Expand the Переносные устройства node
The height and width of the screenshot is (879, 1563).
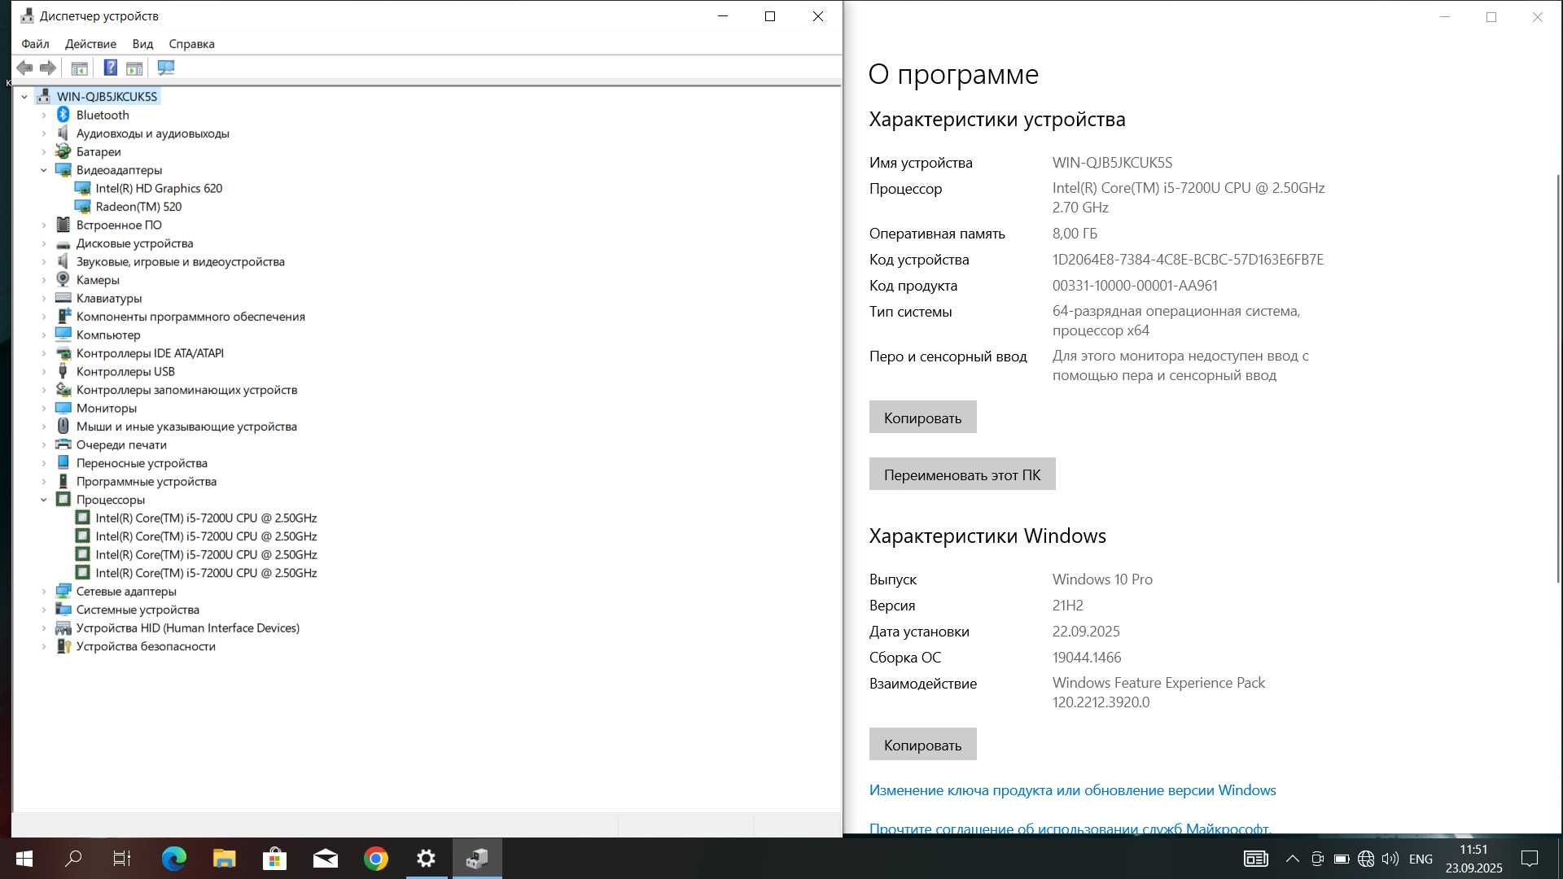(44, 463)
